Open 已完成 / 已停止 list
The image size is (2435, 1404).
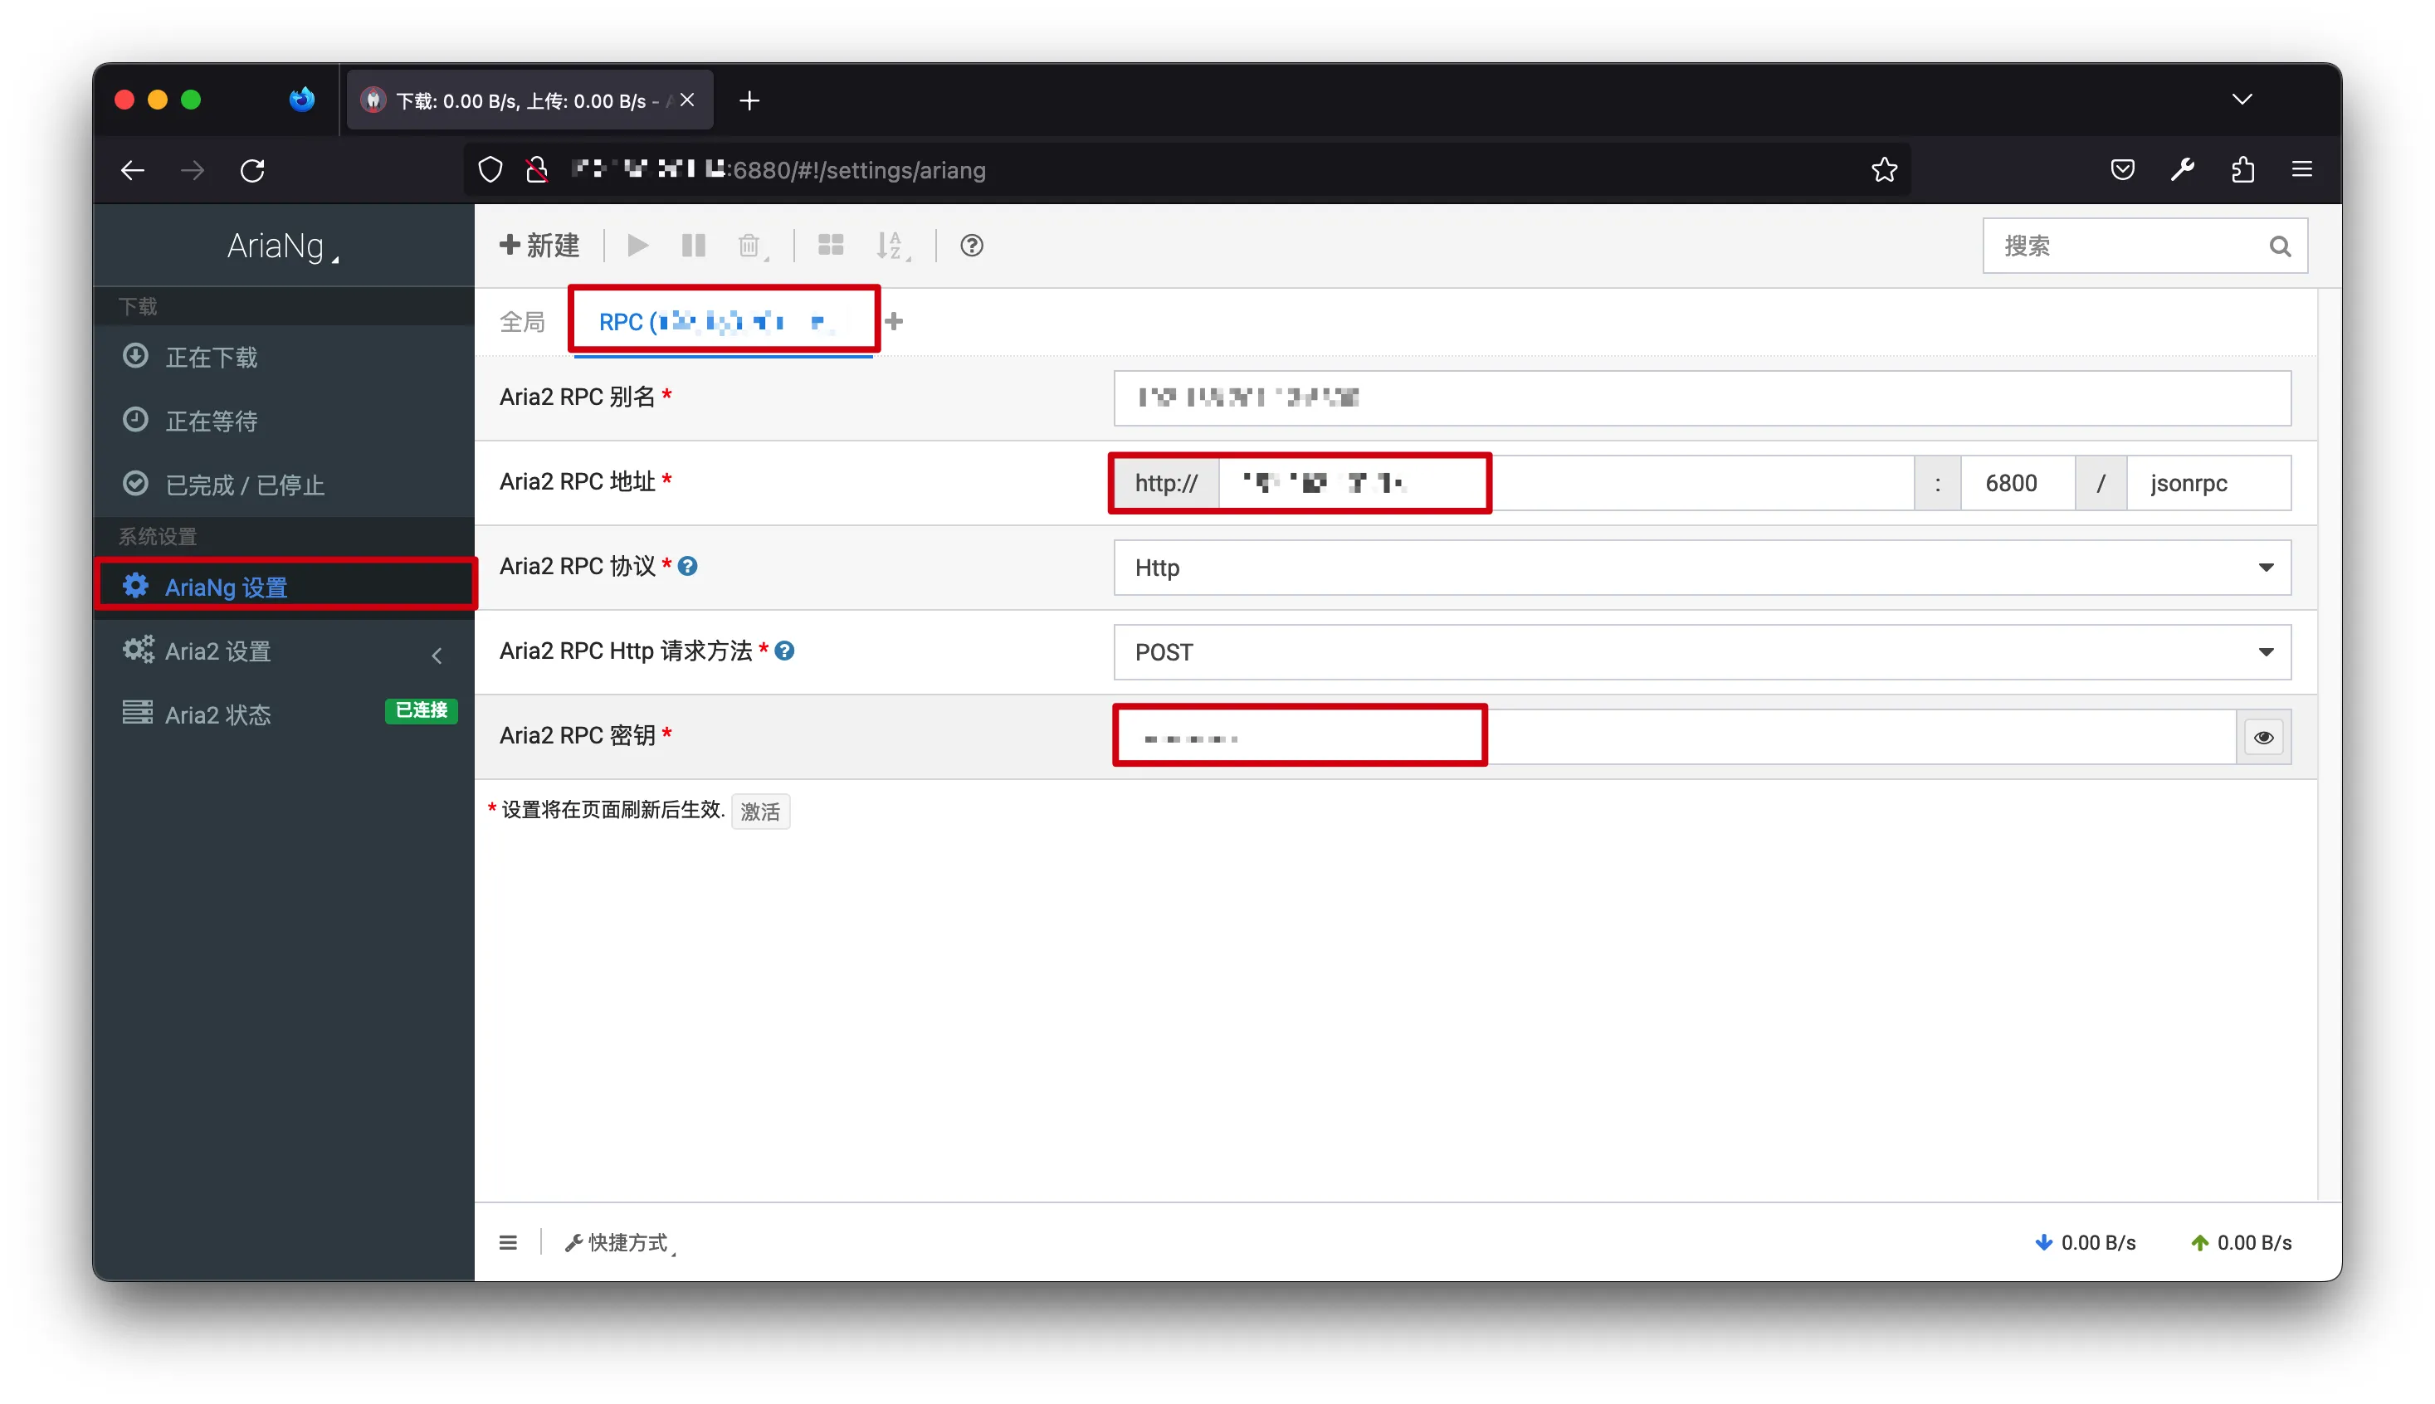[284, 485]
